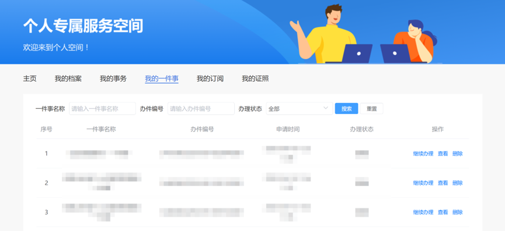Click 删除 in row 2
This screenshot has height=231, width=505.
coord(458,183)
